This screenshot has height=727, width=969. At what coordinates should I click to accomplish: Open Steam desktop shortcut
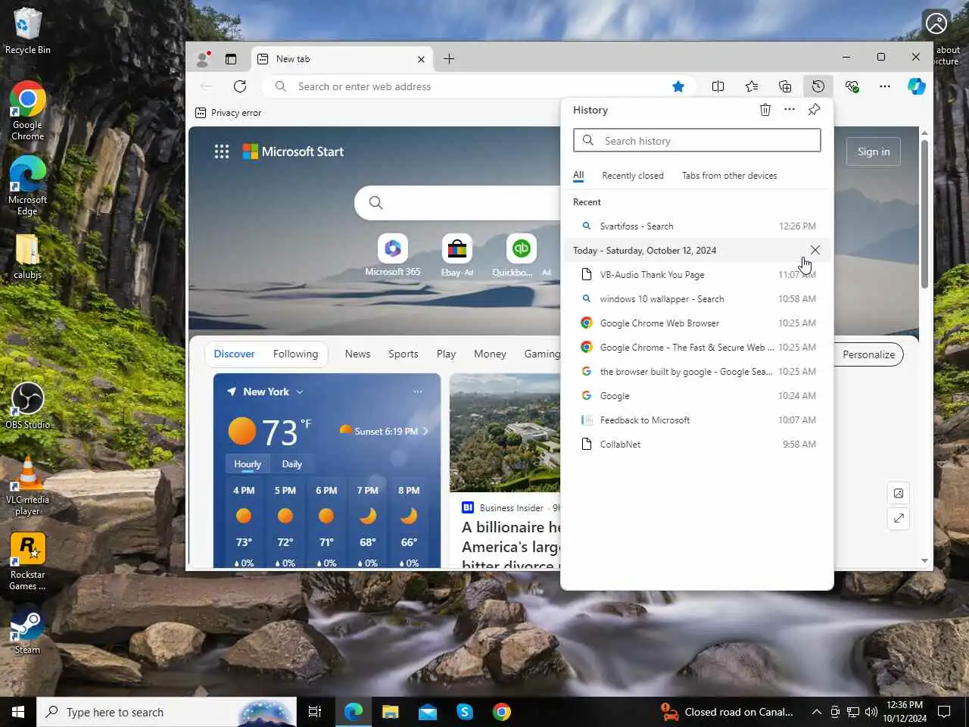27,630
